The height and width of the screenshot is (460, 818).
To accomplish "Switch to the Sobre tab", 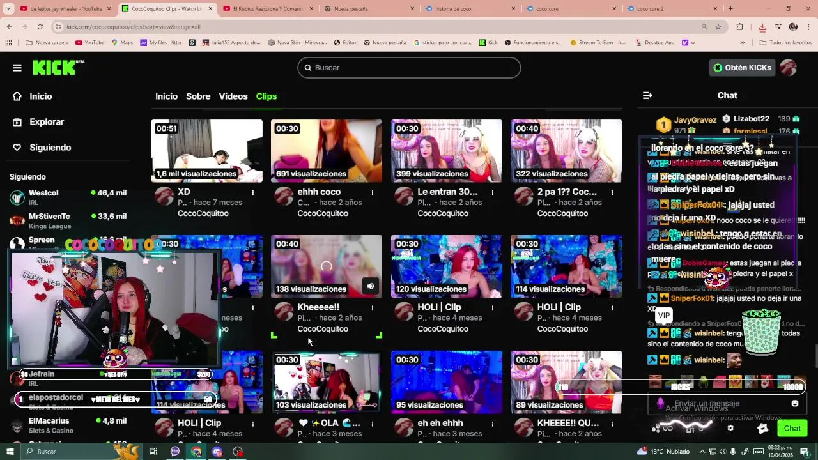I will pyautogui.click(x=198, y=96).
